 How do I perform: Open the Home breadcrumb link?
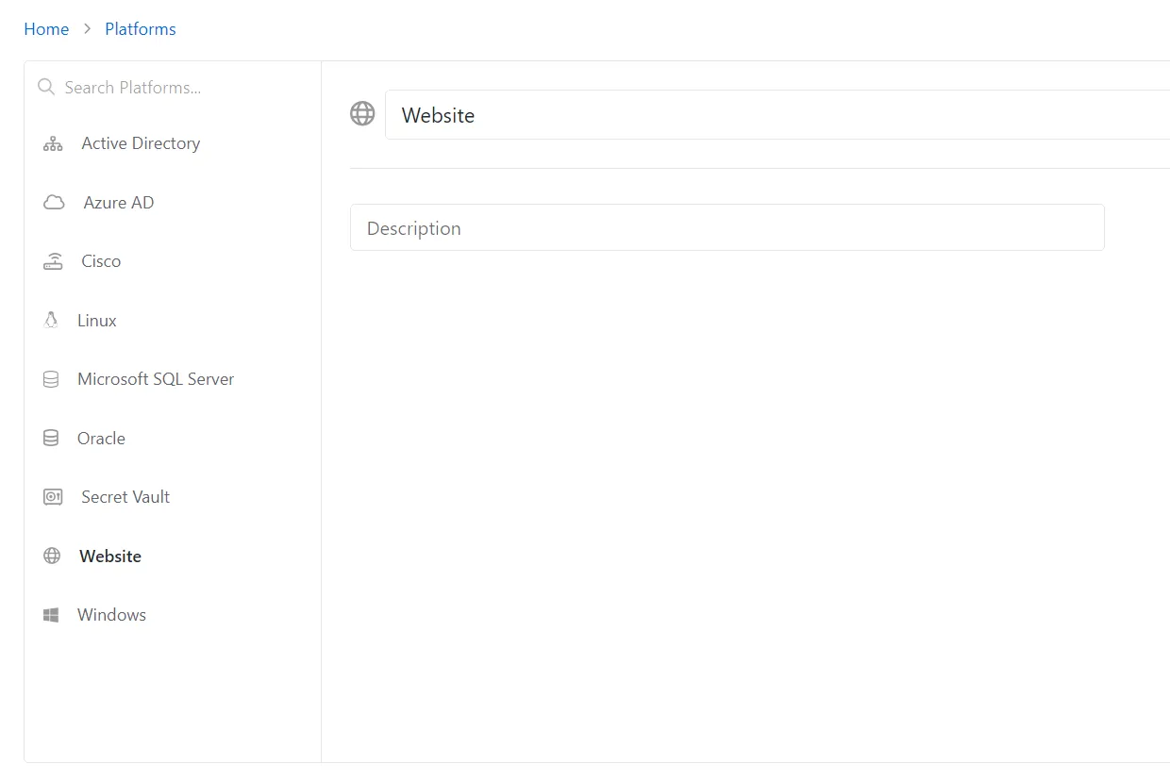pos(46,29)
